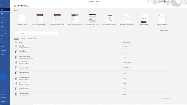Open Document2.docx from recent list
The height and width of the screenshot is (105, 187).
92,89
